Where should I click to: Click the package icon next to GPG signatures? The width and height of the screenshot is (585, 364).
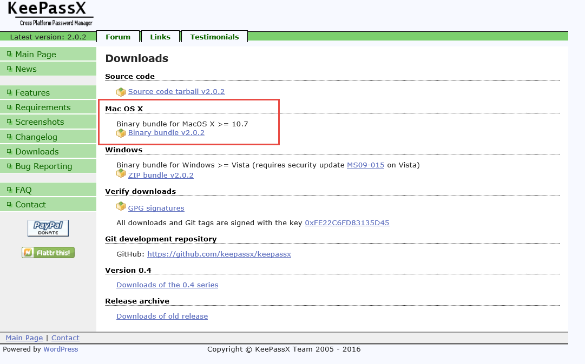121,206
